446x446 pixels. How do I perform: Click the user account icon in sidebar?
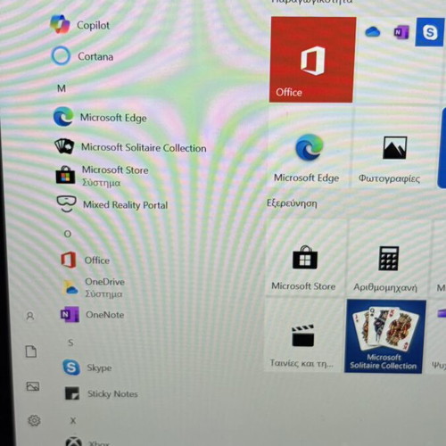tap(30, 316)
